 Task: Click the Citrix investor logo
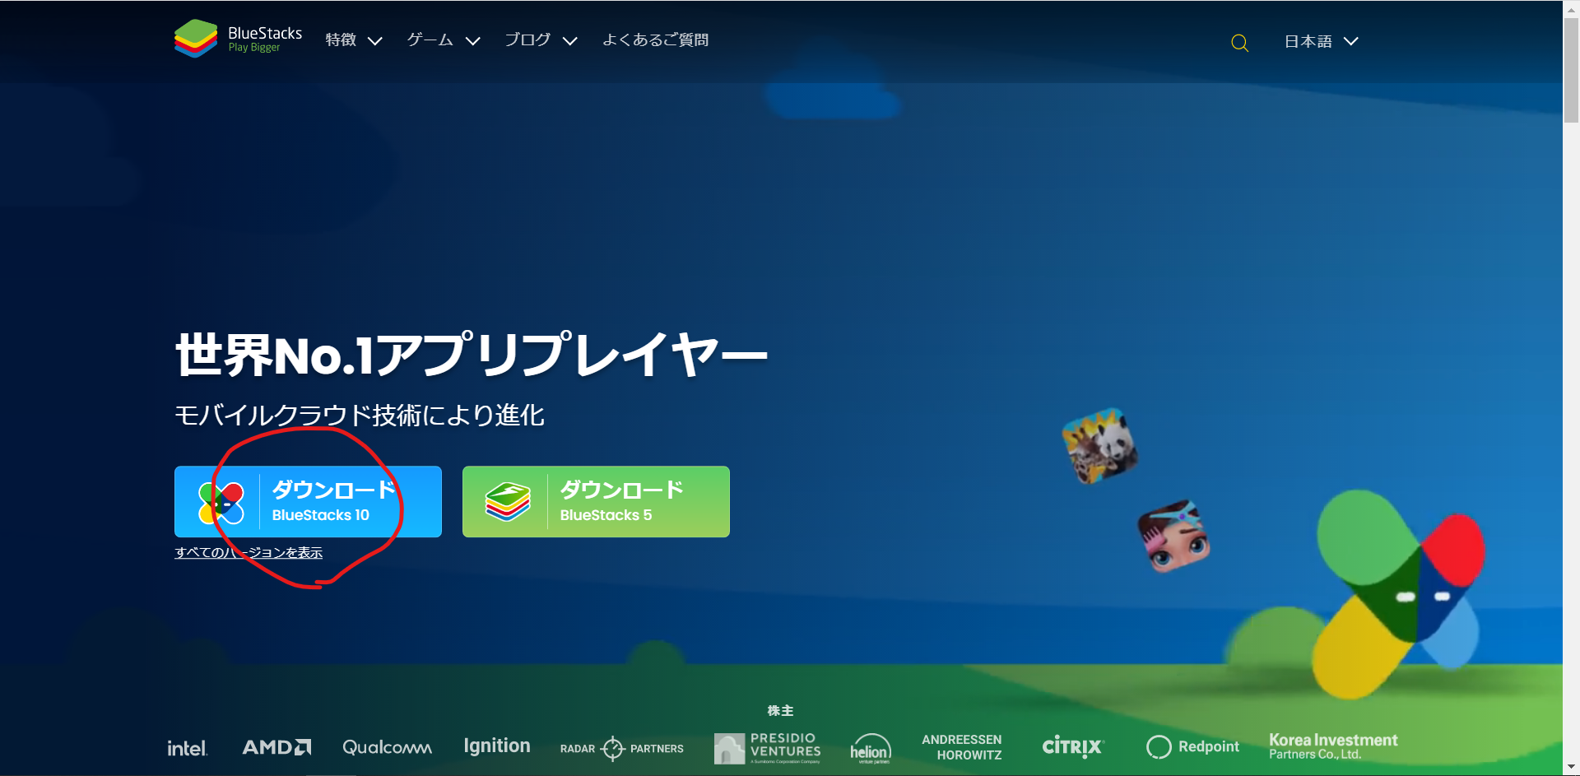click(x=1072, y=746)
